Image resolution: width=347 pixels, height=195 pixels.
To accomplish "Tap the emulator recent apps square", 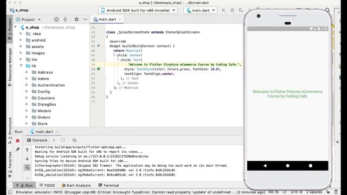I will pos(311,166).
